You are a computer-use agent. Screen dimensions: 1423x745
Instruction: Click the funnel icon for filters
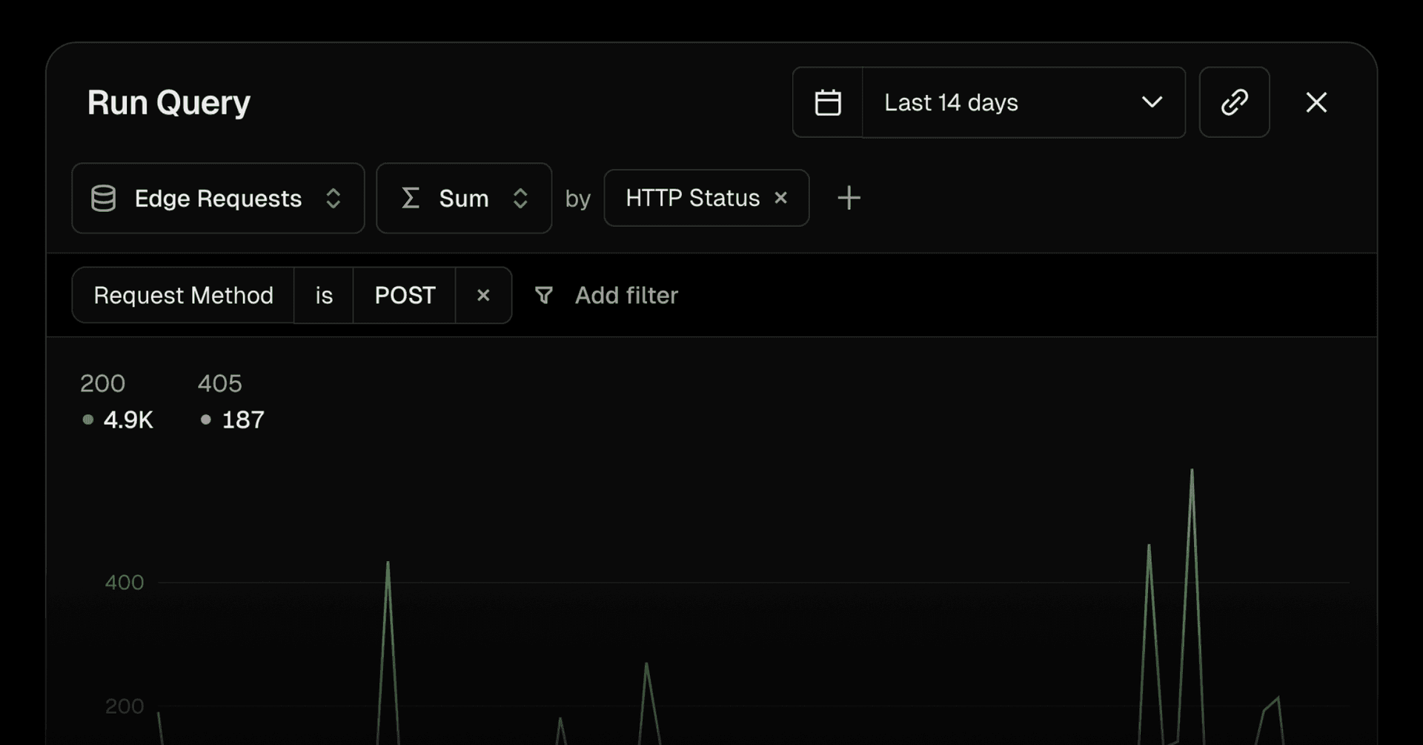pos(544,295)
